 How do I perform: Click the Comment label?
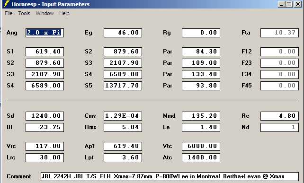[x=18, y=176]
